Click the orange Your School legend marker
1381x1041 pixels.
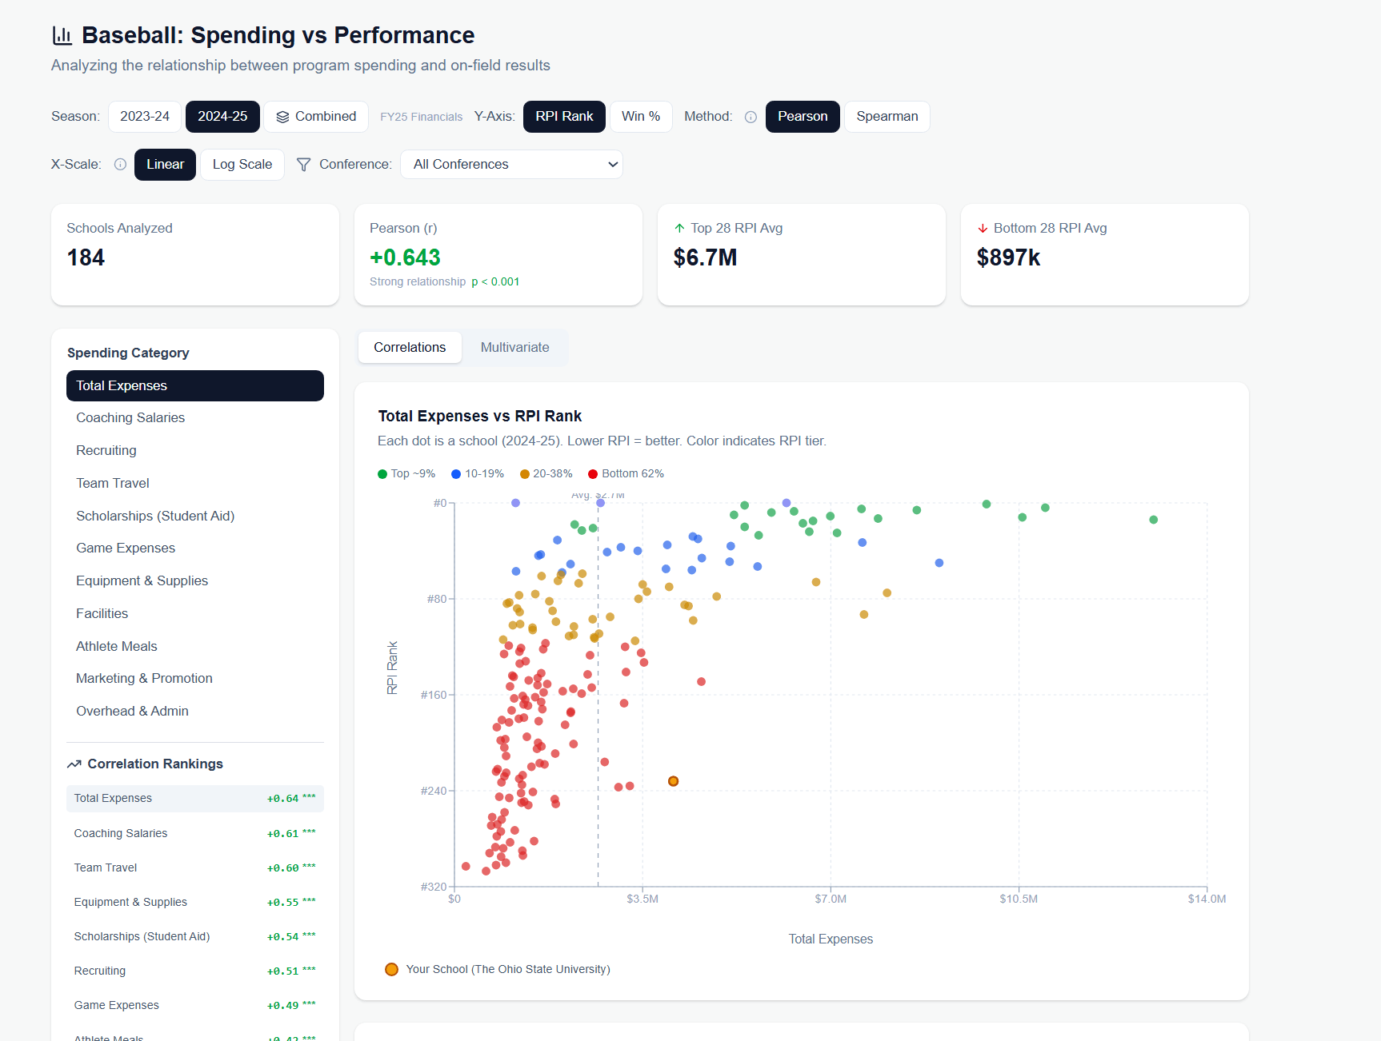(391, 969)
